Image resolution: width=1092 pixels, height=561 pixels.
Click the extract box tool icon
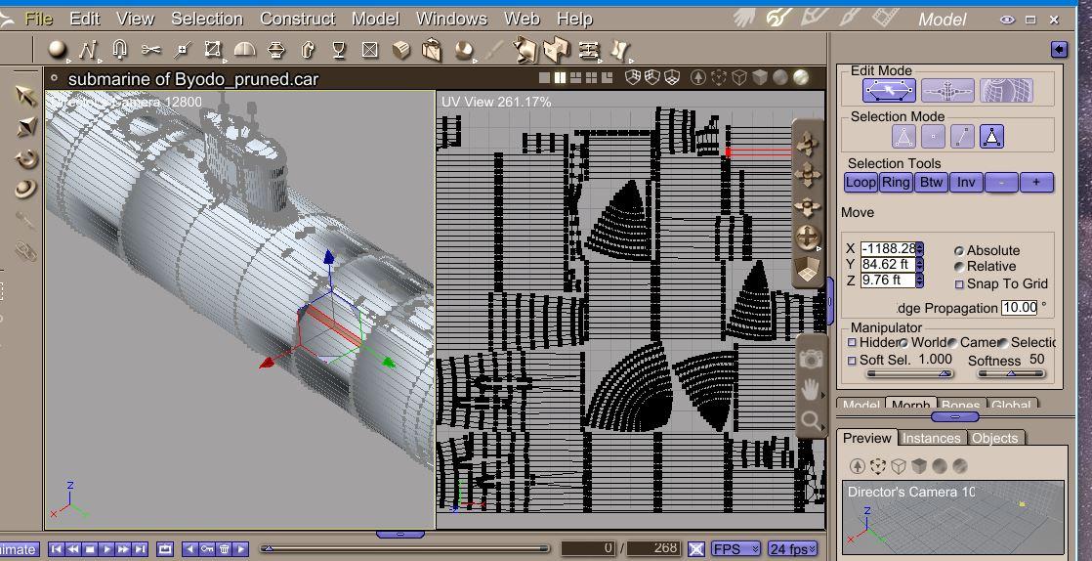[x=432, y=50]
